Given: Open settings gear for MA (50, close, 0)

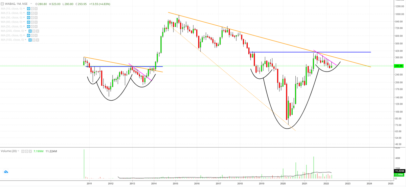Looking at the screenshot, I should point(32,26).
